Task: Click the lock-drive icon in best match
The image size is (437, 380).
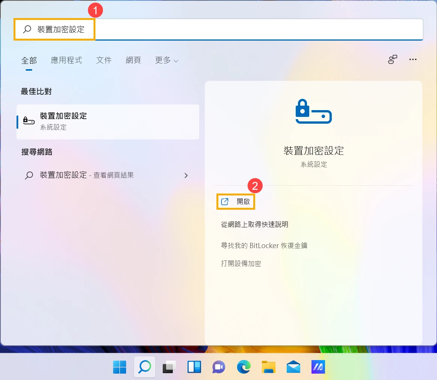Action: (x=29, y=121)
